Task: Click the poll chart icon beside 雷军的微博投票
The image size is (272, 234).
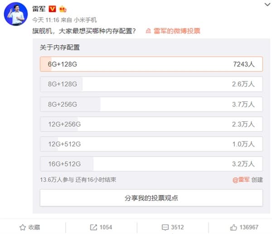Action: (x=149, y=31)
